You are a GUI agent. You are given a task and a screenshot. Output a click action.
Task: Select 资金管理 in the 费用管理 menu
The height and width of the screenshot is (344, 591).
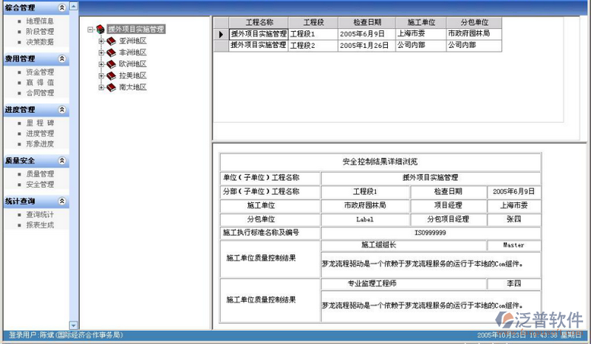(40, 72)
